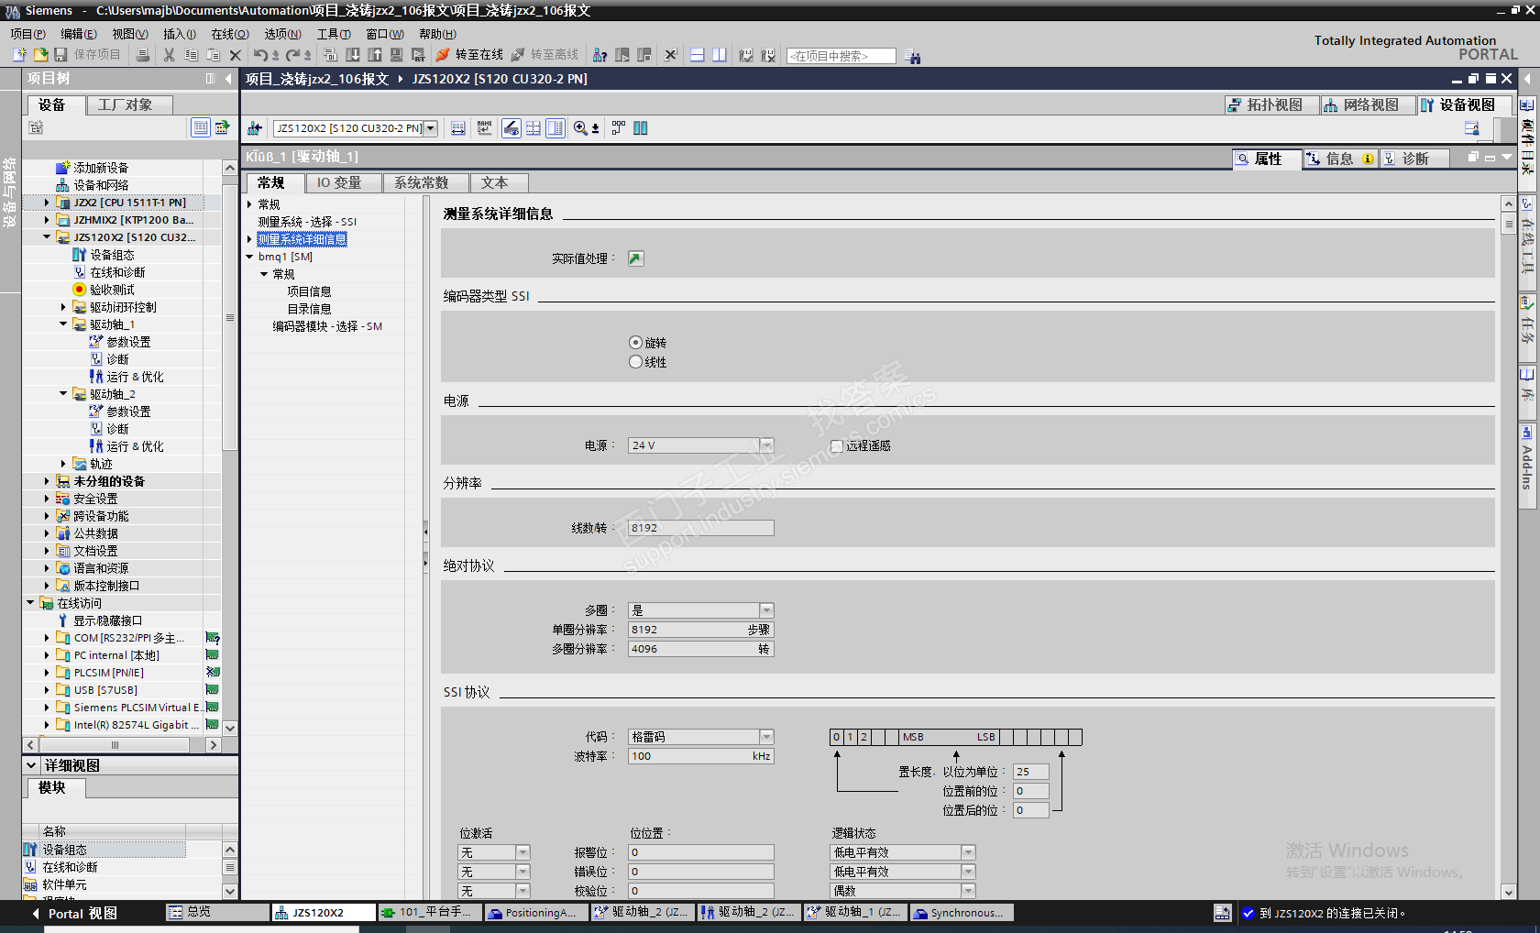Switch to 网络视图 network view
Screen dimensions: 1540x933
click(x=1369, y=105)
